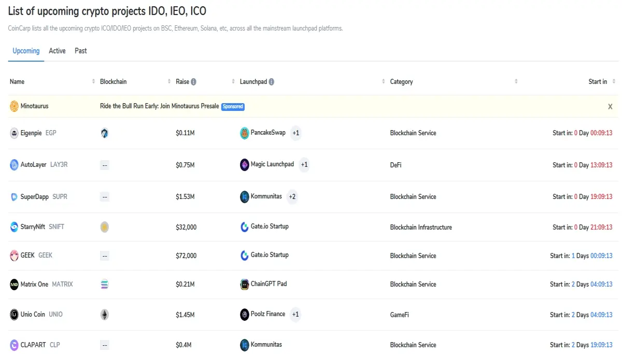This screenshot has width=622, height=354.
Task: Select the Upcoming tab
Action: [x=26, y=51]
